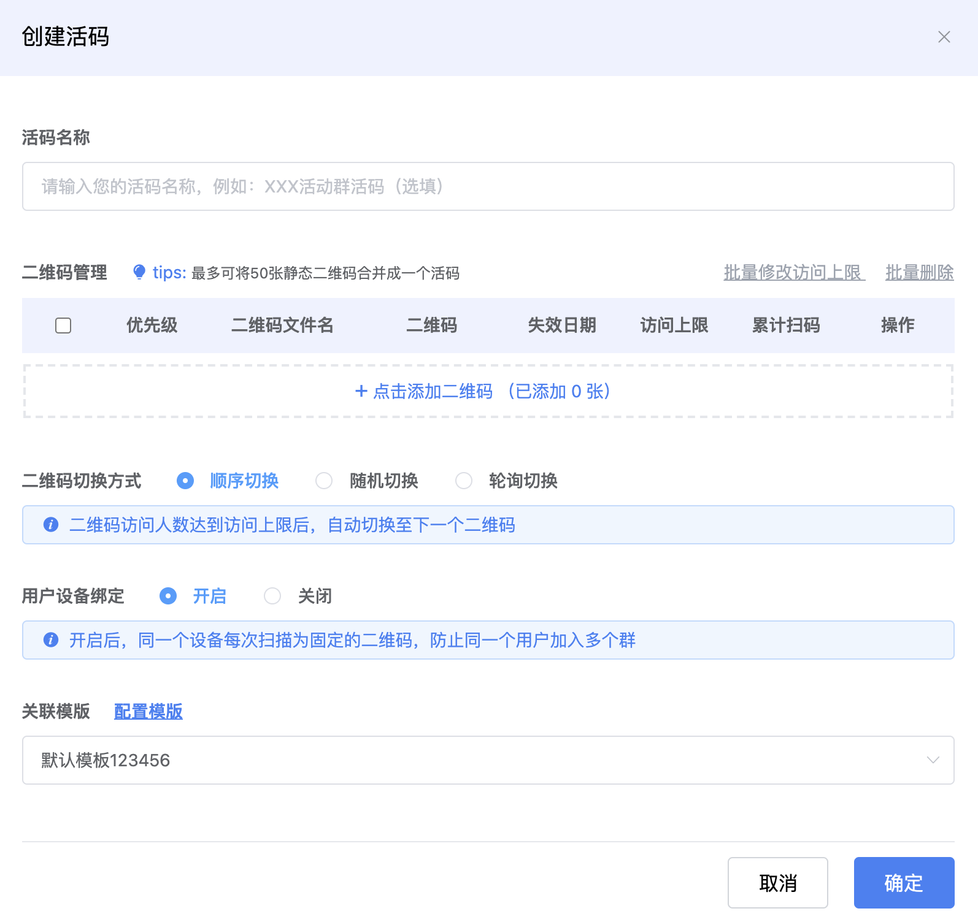Close the 创建活码 dialog with X icon
The height and width of the screenshot is (922, 978).
point(944,37)
